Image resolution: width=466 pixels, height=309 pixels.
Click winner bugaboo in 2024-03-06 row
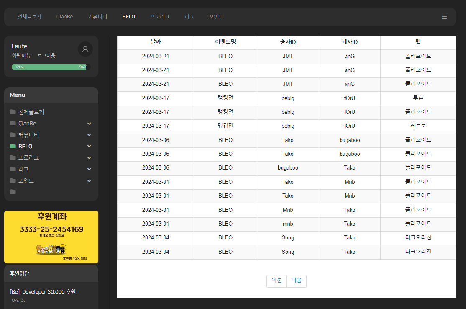288,168
